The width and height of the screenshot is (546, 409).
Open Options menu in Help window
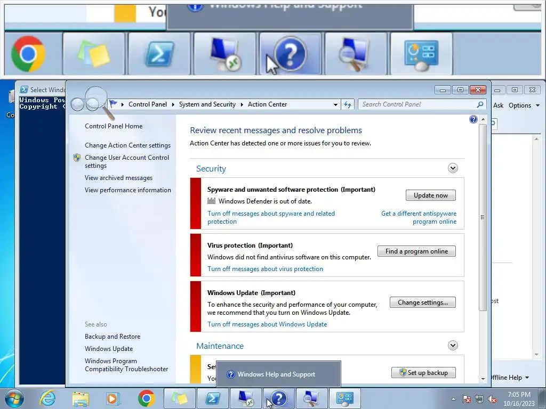(x=524, y=105)
